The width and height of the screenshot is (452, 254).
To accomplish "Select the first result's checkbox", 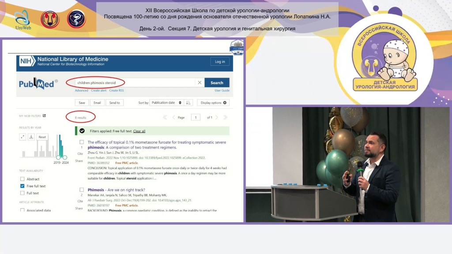I will pos(82,142).
